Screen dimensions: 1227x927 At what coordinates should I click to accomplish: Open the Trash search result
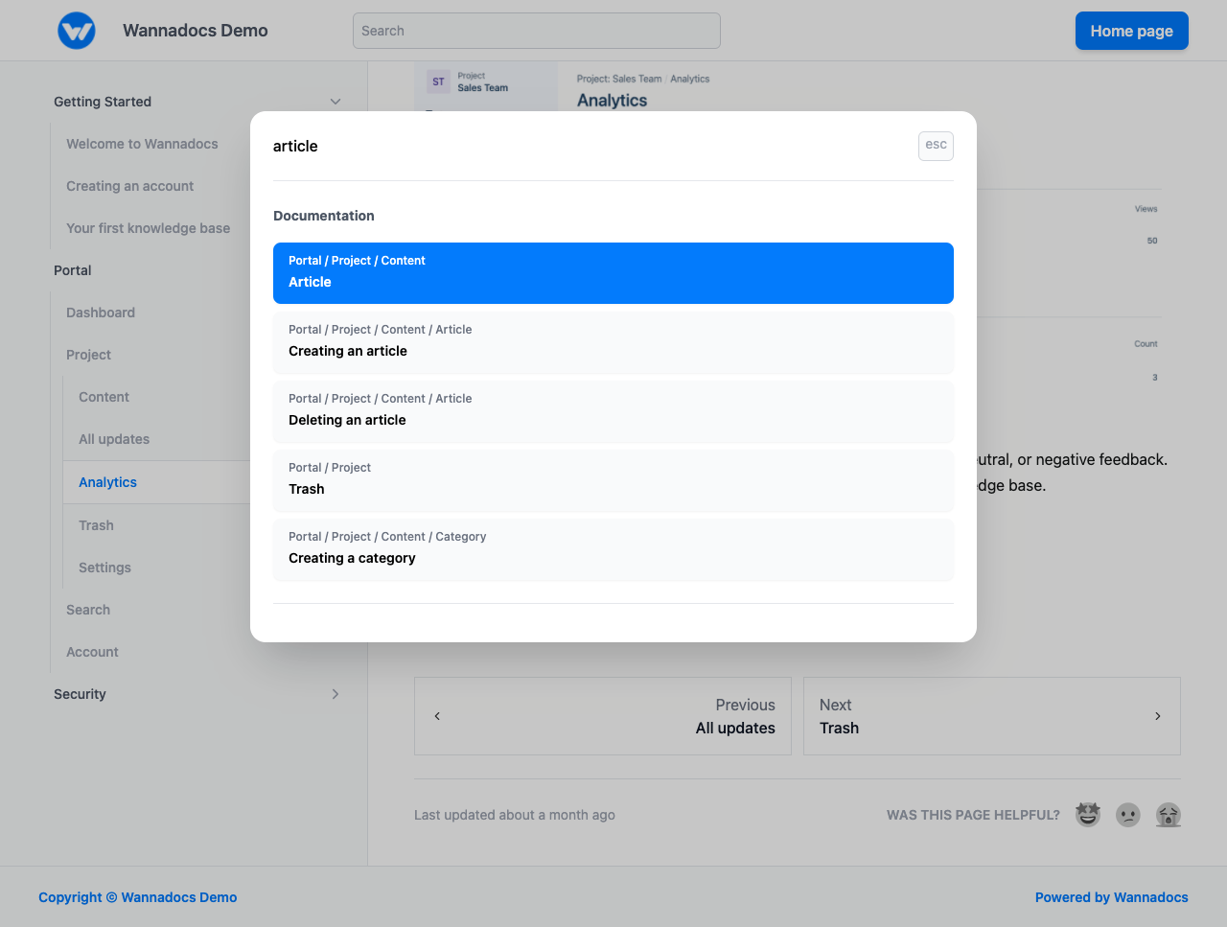click(x=613, y=480)
